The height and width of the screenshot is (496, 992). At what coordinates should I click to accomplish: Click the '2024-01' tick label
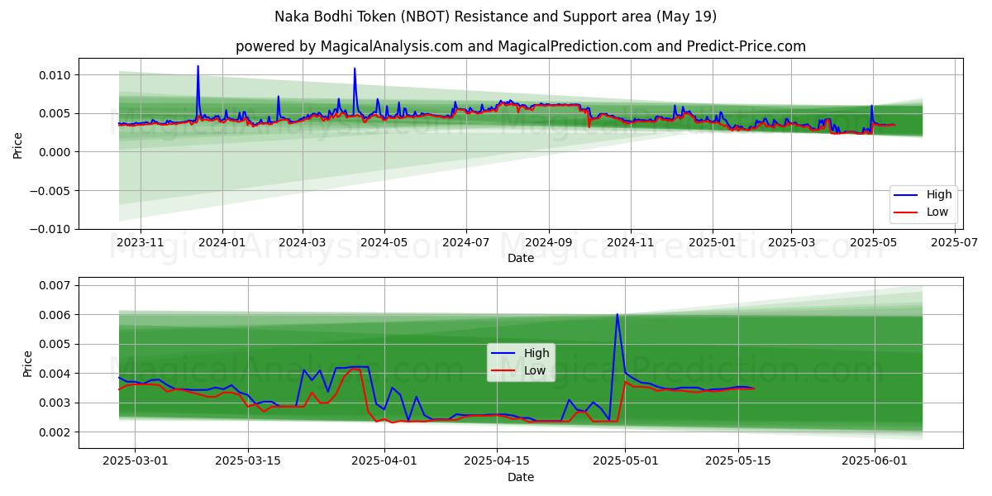(222, 242)
